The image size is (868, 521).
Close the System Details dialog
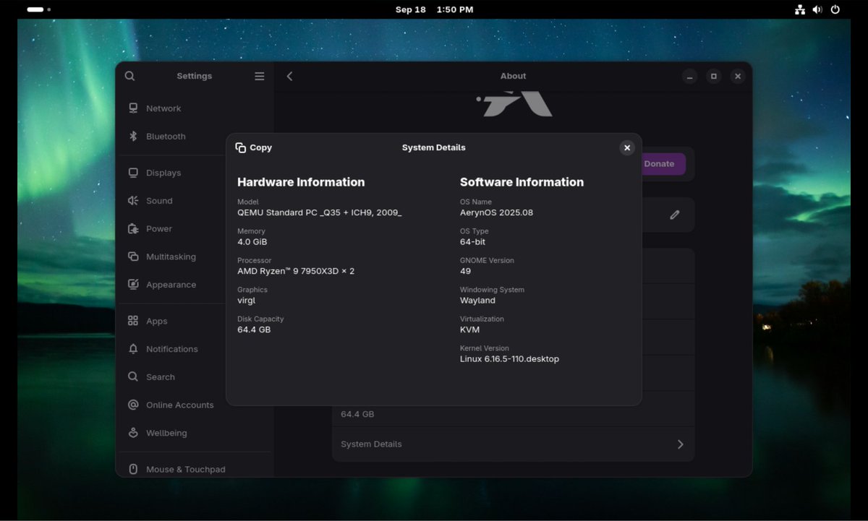pos(627,147)
